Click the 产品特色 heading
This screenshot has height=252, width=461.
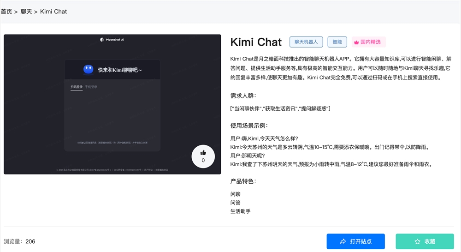[243, 181]
